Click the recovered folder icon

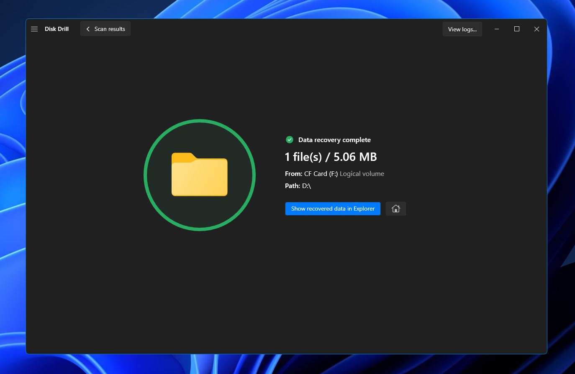200,175
